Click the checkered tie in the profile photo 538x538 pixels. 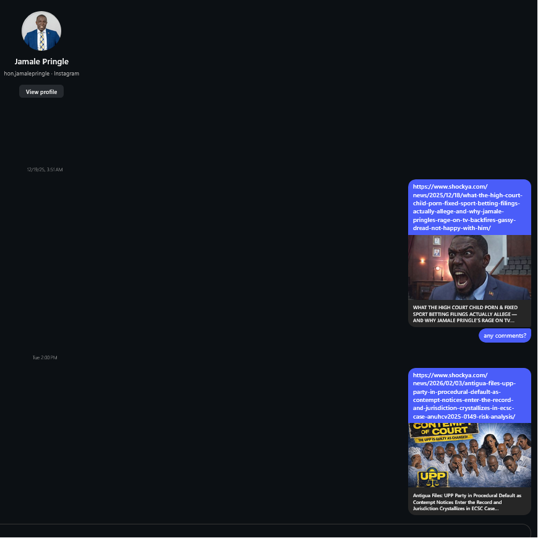tap(41, 41)
